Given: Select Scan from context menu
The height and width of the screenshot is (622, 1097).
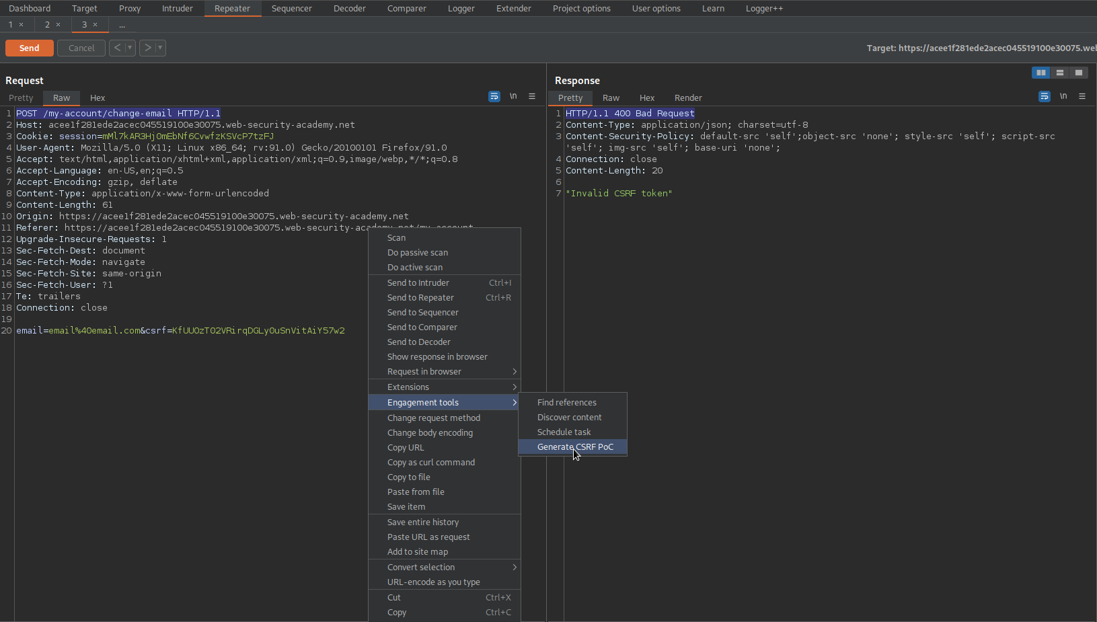Looking at the screenshot, I should (445, 238).
